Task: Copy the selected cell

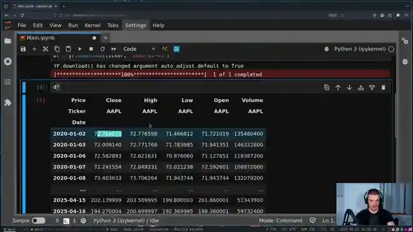Action: coord(57,49)
